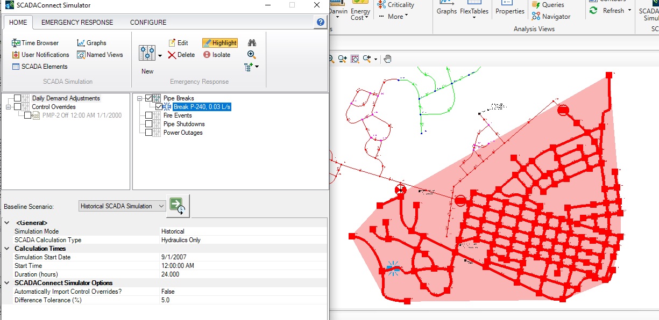
Task: Open the SCADAConnect help icon
Action: click(321, 22)
